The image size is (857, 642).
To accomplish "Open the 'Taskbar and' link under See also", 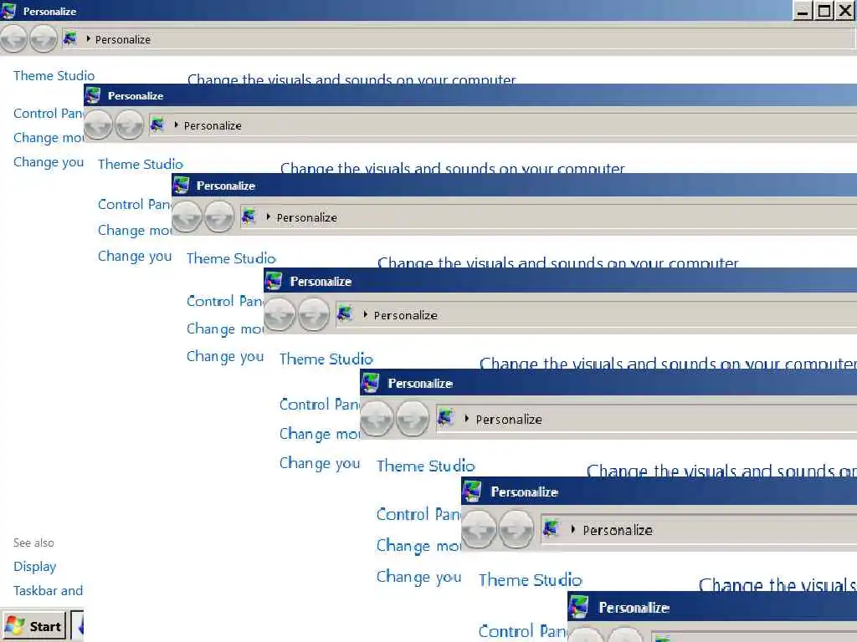I will click(48, 591).
